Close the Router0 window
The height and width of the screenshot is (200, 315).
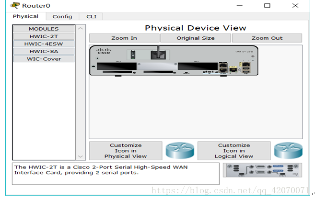pos(295,6)
